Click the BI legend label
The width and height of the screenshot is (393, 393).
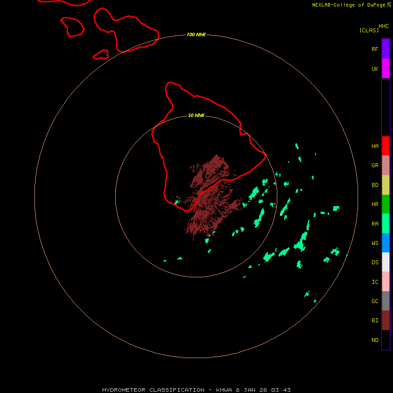[375, 321]
